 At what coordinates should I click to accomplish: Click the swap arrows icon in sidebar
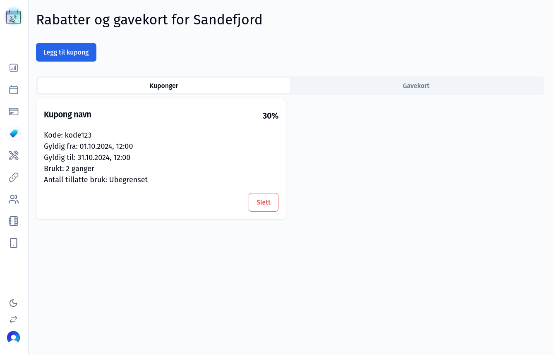(x=13, y=319)
